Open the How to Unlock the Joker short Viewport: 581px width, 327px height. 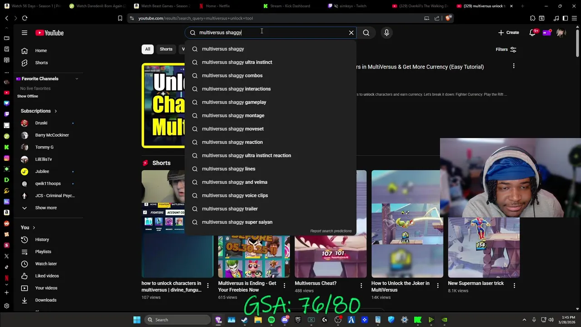click(407, 223)
